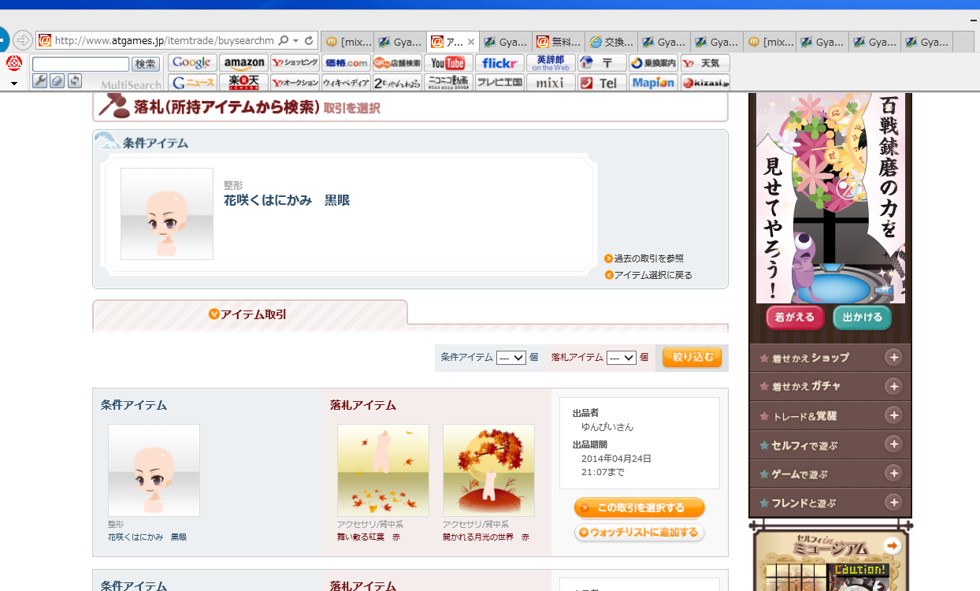Switch to the first Gya... browser tab
980x591 pixels.
click(x=400, y=42)
